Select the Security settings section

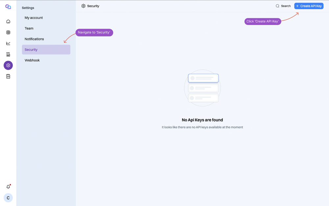[x=31, y=49]
